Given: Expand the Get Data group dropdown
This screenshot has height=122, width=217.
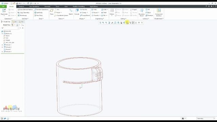Looking at the screenshot, I should pyautogui.click(x=25, y=19).
